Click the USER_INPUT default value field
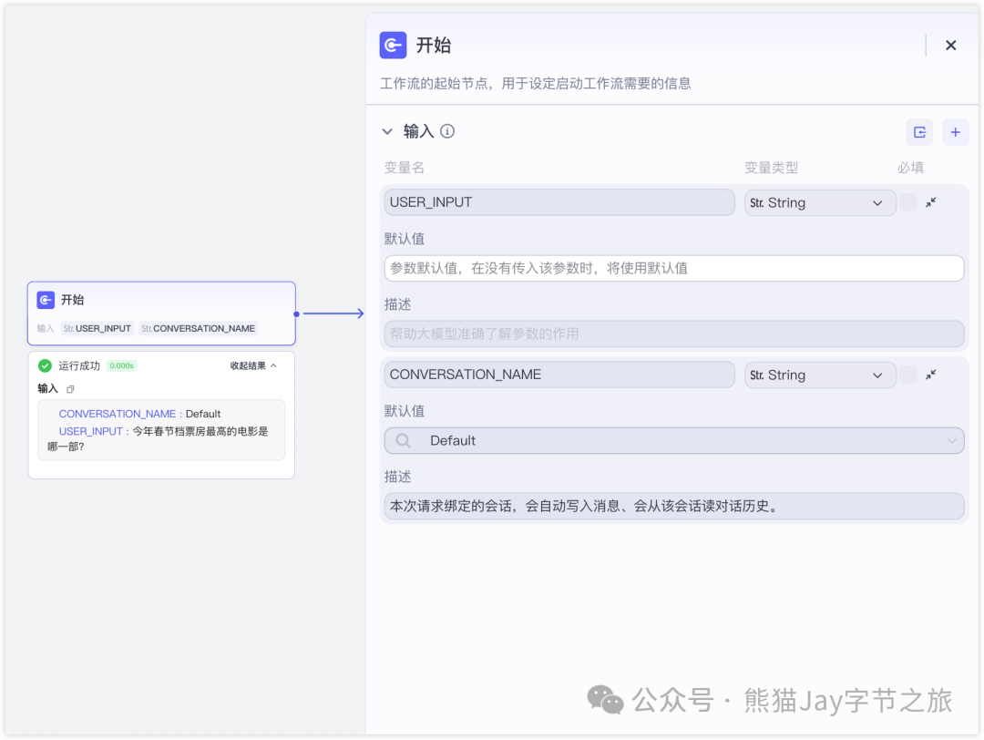 [x=673, y=268]
